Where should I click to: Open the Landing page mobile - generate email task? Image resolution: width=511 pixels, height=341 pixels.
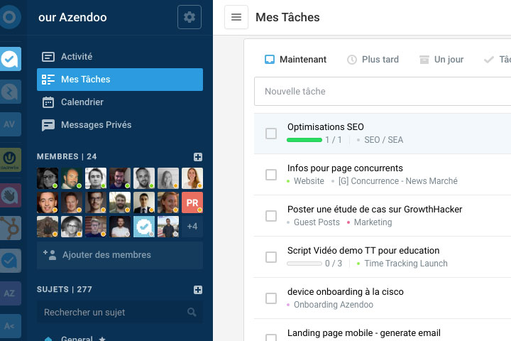point(363,333)
